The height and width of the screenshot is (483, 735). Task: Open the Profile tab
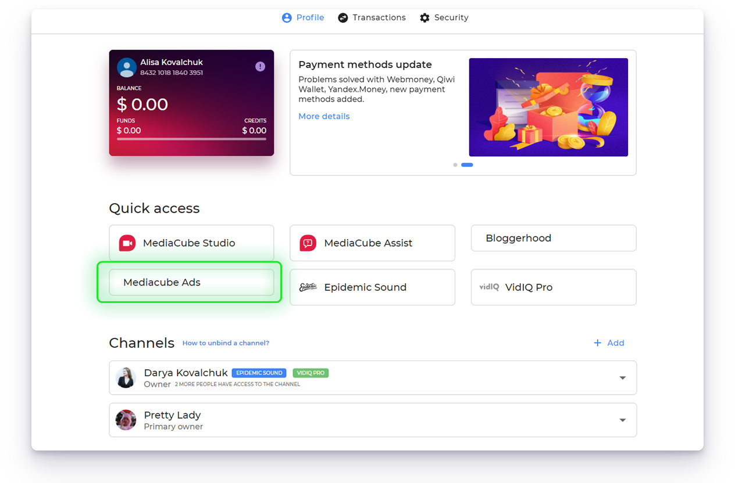coord(303,17)
